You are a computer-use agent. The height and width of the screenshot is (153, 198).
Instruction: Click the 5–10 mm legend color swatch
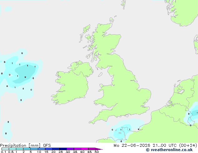point(34,149)
